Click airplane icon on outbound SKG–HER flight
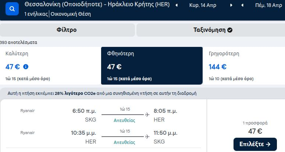The height and width of the screenshot is (152, 285). tap(147, 115)
